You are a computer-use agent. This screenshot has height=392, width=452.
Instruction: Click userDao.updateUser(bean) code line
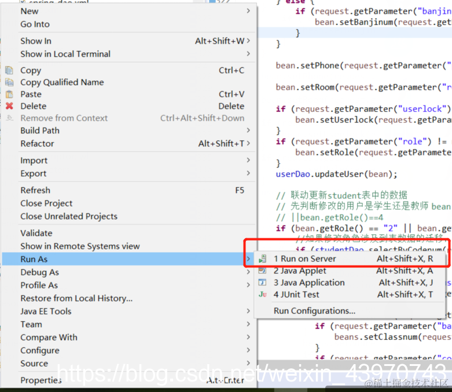(336, 174)
